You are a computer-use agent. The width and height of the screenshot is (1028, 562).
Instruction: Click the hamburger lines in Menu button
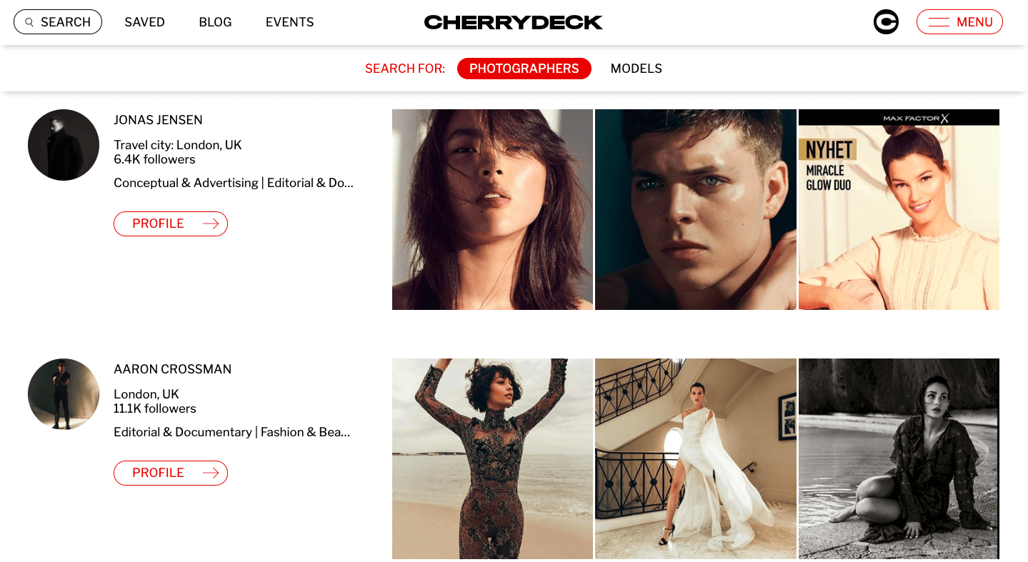click(939, 22)
